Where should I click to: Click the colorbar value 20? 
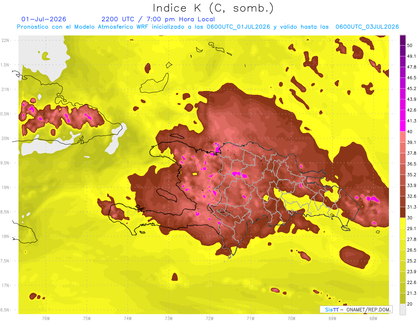(410, 304)
